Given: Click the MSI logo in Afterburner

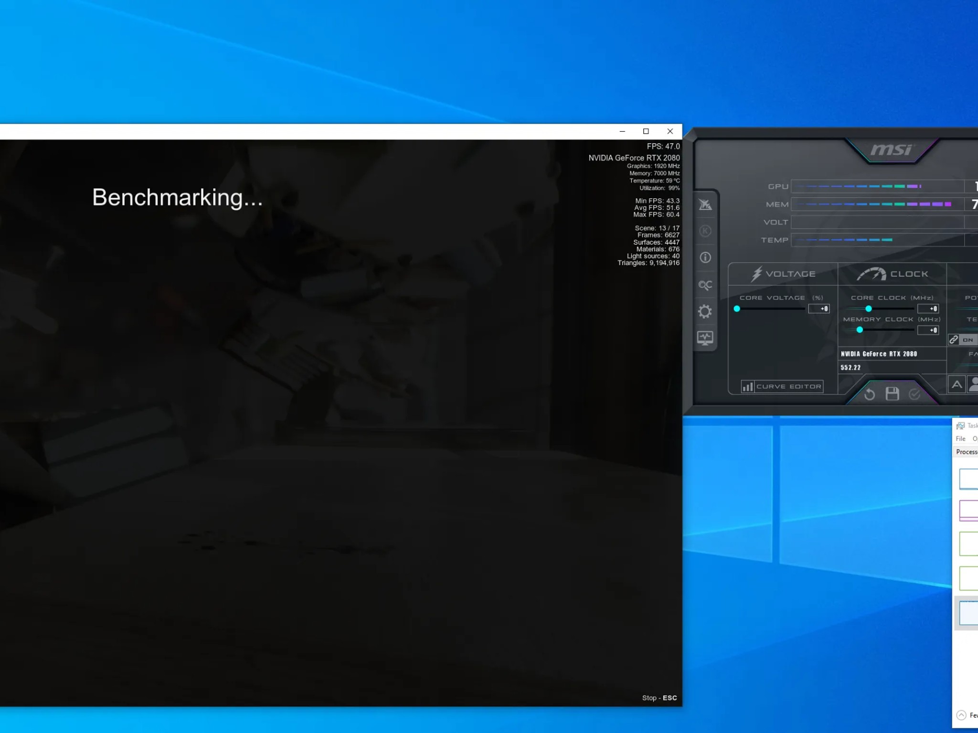Looking at the screenshot, I should click(x=891, y=150).
